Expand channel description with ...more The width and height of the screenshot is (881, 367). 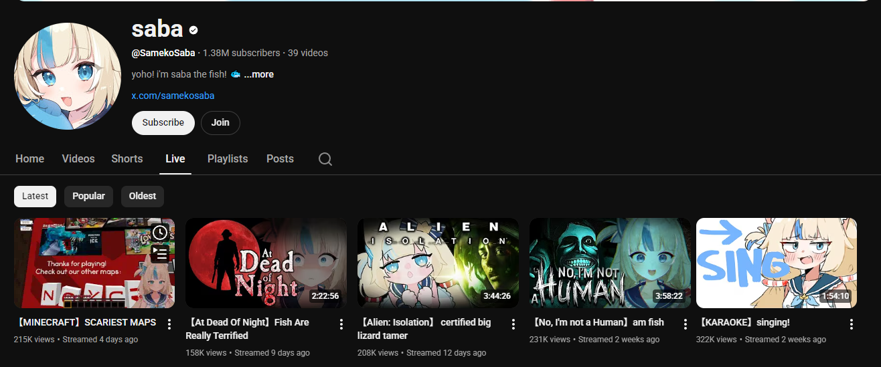pos(259,74)
